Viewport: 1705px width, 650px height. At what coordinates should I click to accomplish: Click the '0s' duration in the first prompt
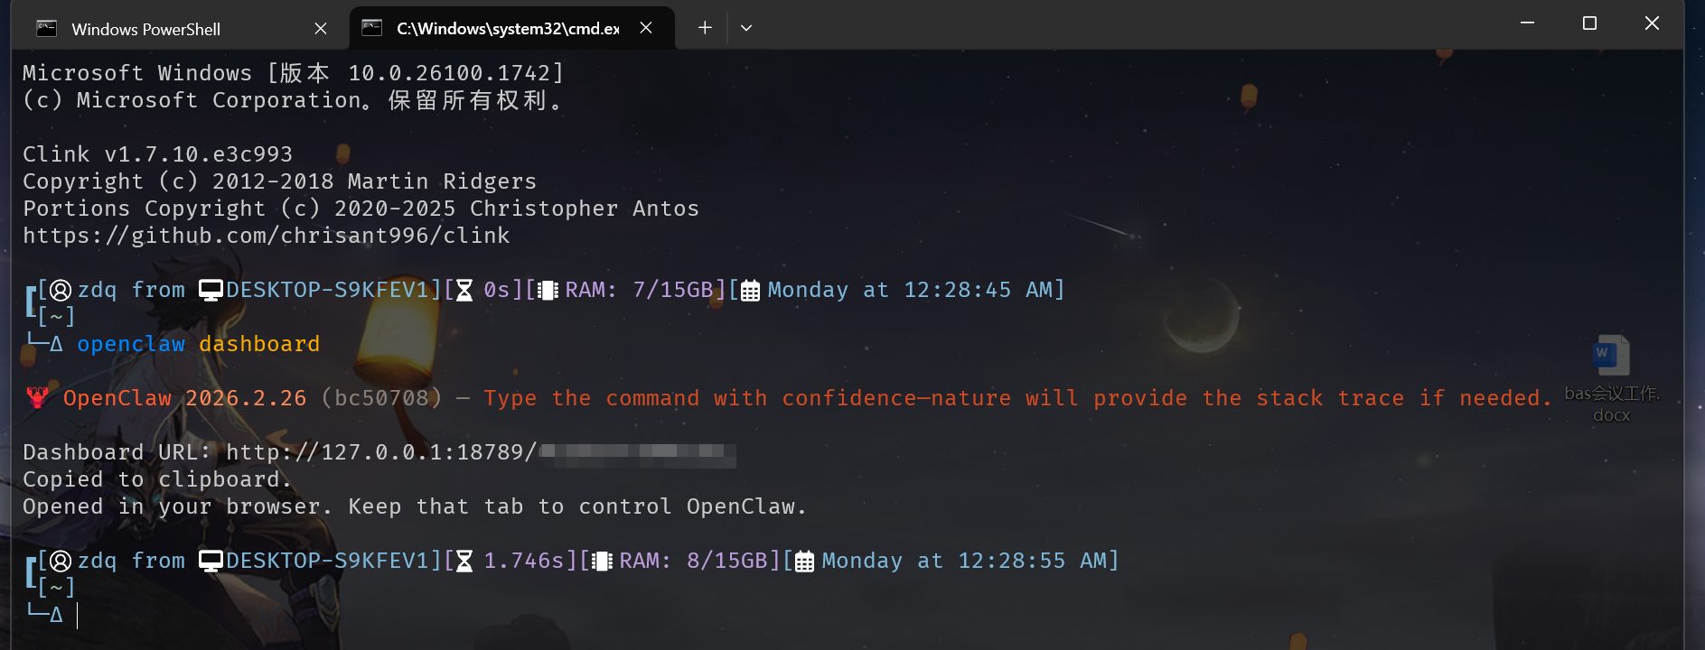[497, 290]
